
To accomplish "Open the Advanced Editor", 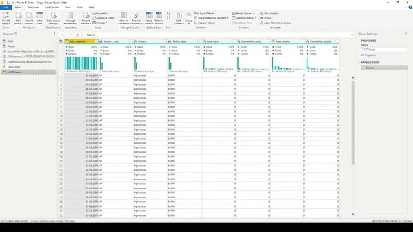I will click(103, 18).
